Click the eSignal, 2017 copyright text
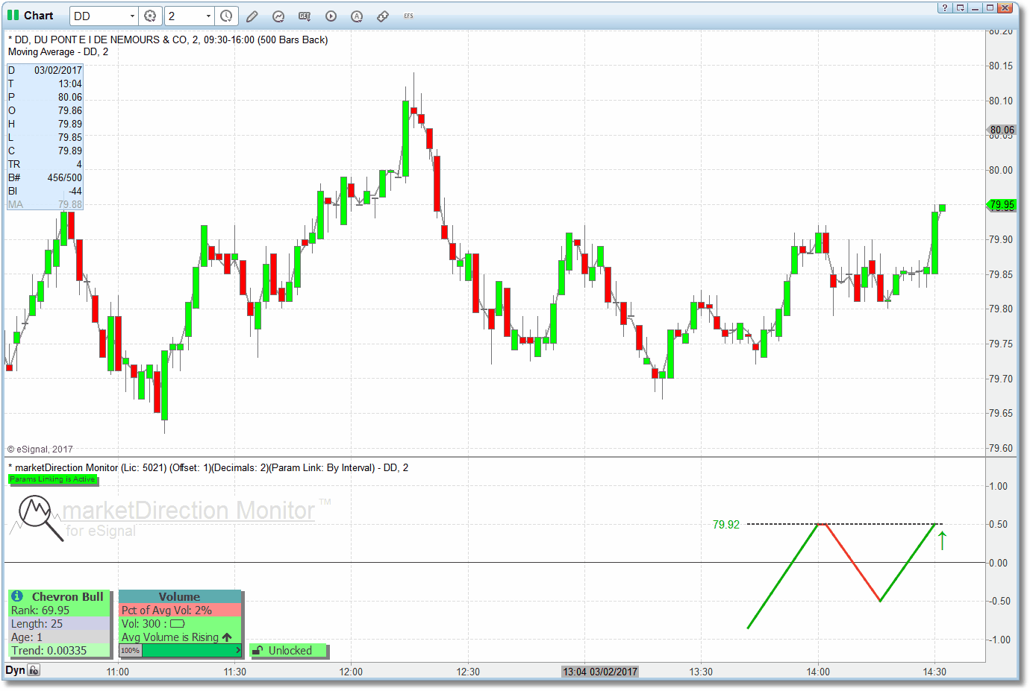Screen dimensions: 1030x691 click(x=40, y=449)
